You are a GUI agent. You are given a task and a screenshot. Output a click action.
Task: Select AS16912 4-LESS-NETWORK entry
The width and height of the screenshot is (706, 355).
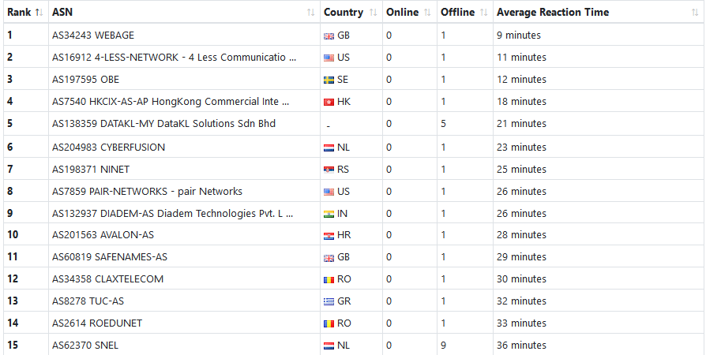175,57
